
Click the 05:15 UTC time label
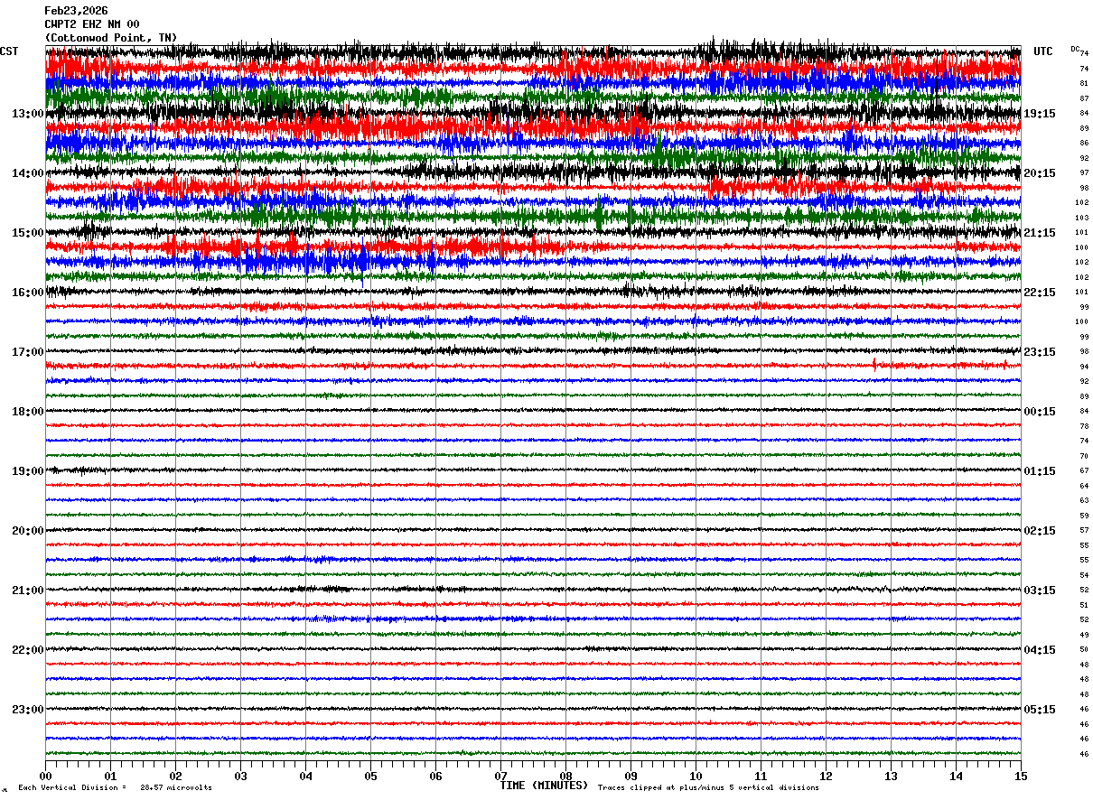1040,710
